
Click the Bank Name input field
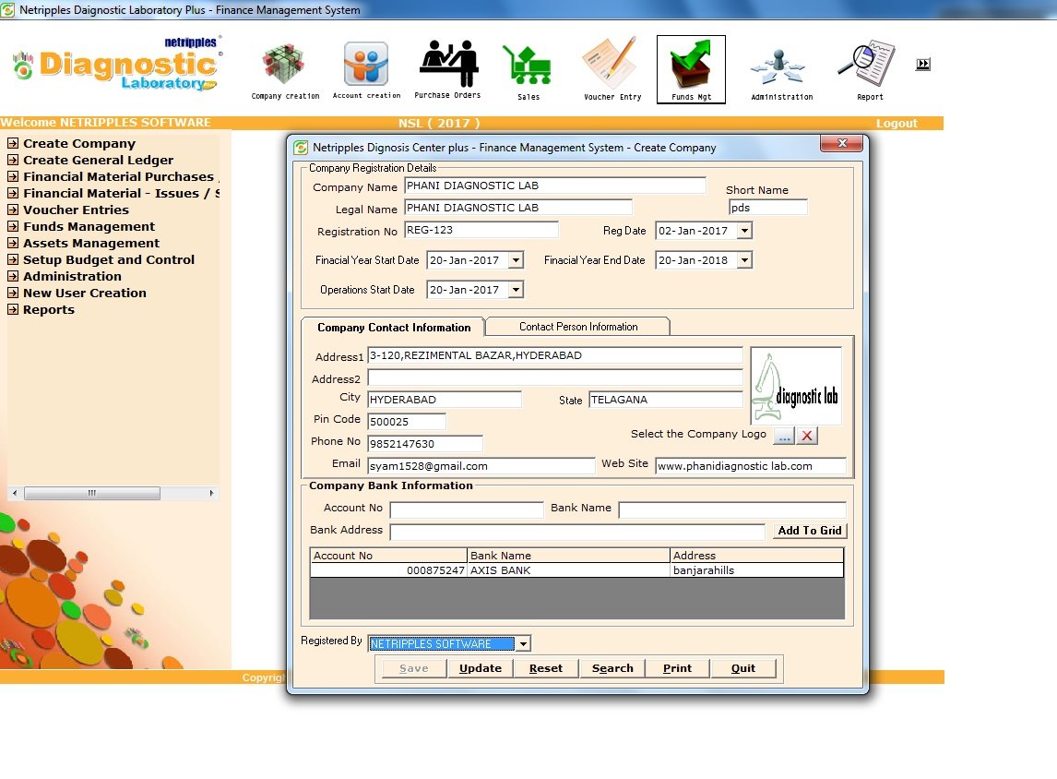[x=731, y=509]
